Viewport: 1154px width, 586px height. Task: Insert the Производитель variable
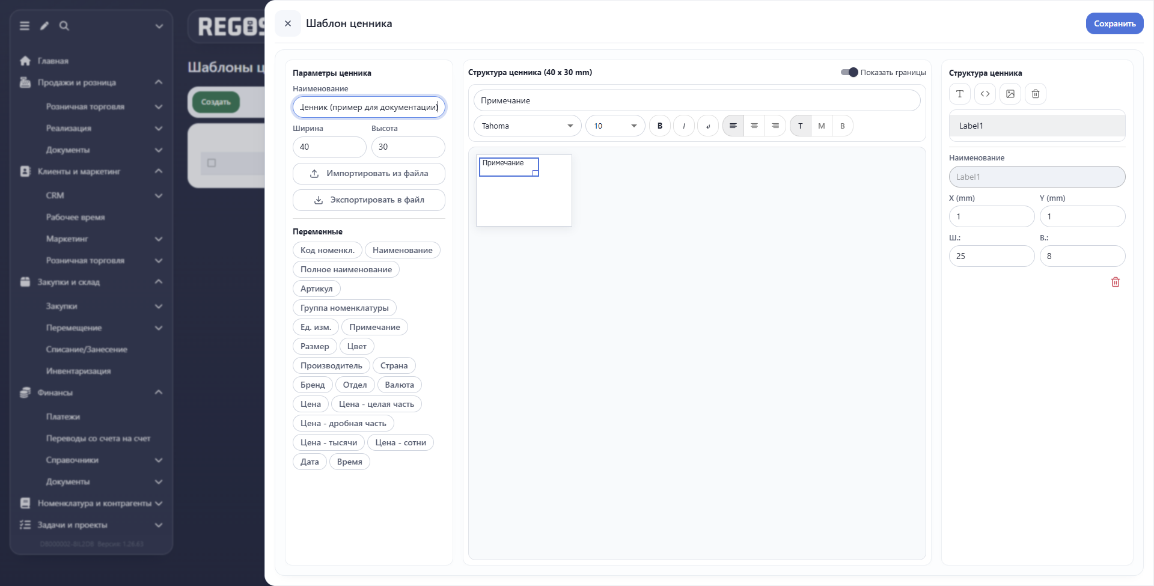point(331,365)
